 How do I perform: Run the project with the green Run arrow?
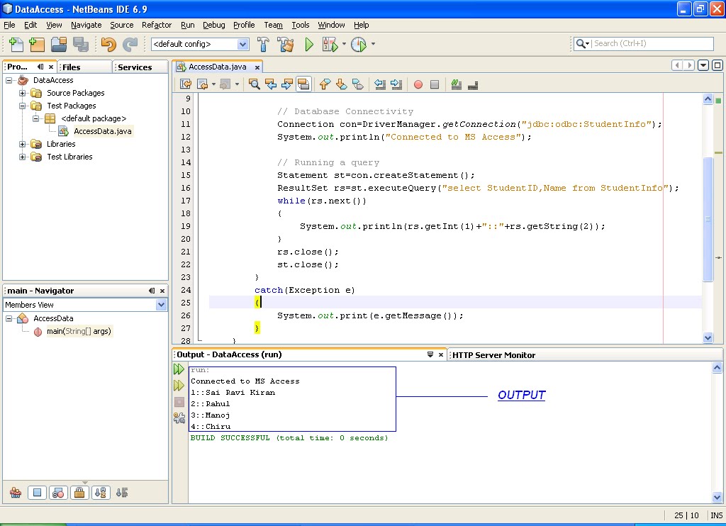(x=308, y=44)
